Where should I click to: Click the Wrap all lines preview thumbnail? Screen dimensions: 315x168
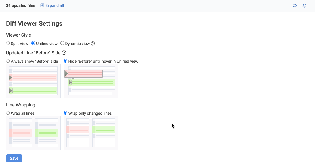pyautogui.click(x=33, y=133)
